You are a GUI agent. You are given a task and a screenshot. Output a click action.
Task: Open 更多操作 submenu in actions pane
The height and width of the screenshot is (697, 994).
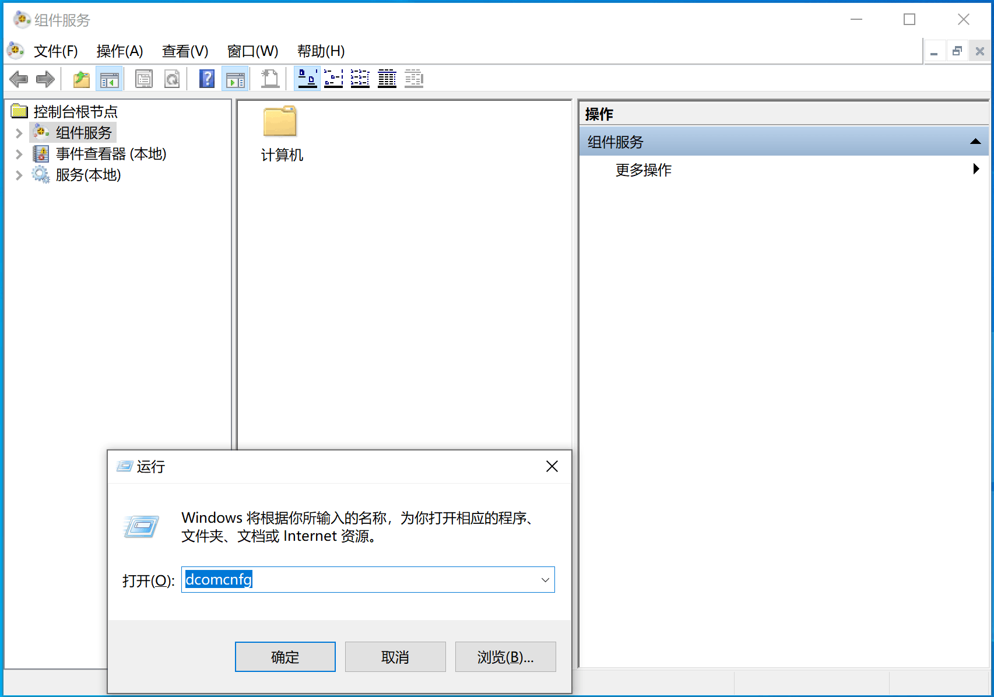[642, 170]
